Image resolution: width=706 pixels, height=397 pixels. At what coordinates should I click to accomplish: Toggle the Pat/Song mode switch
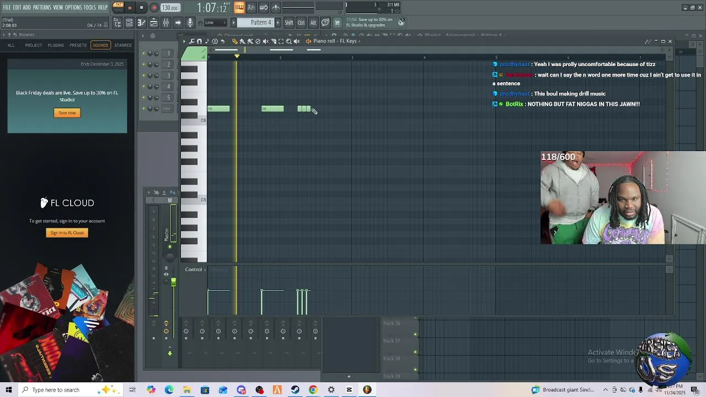point(118,7)
